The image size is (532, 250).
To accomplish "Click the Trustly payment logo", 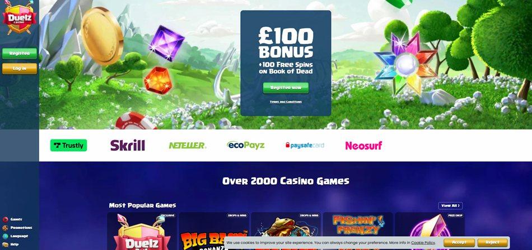I will pos(68,146).
